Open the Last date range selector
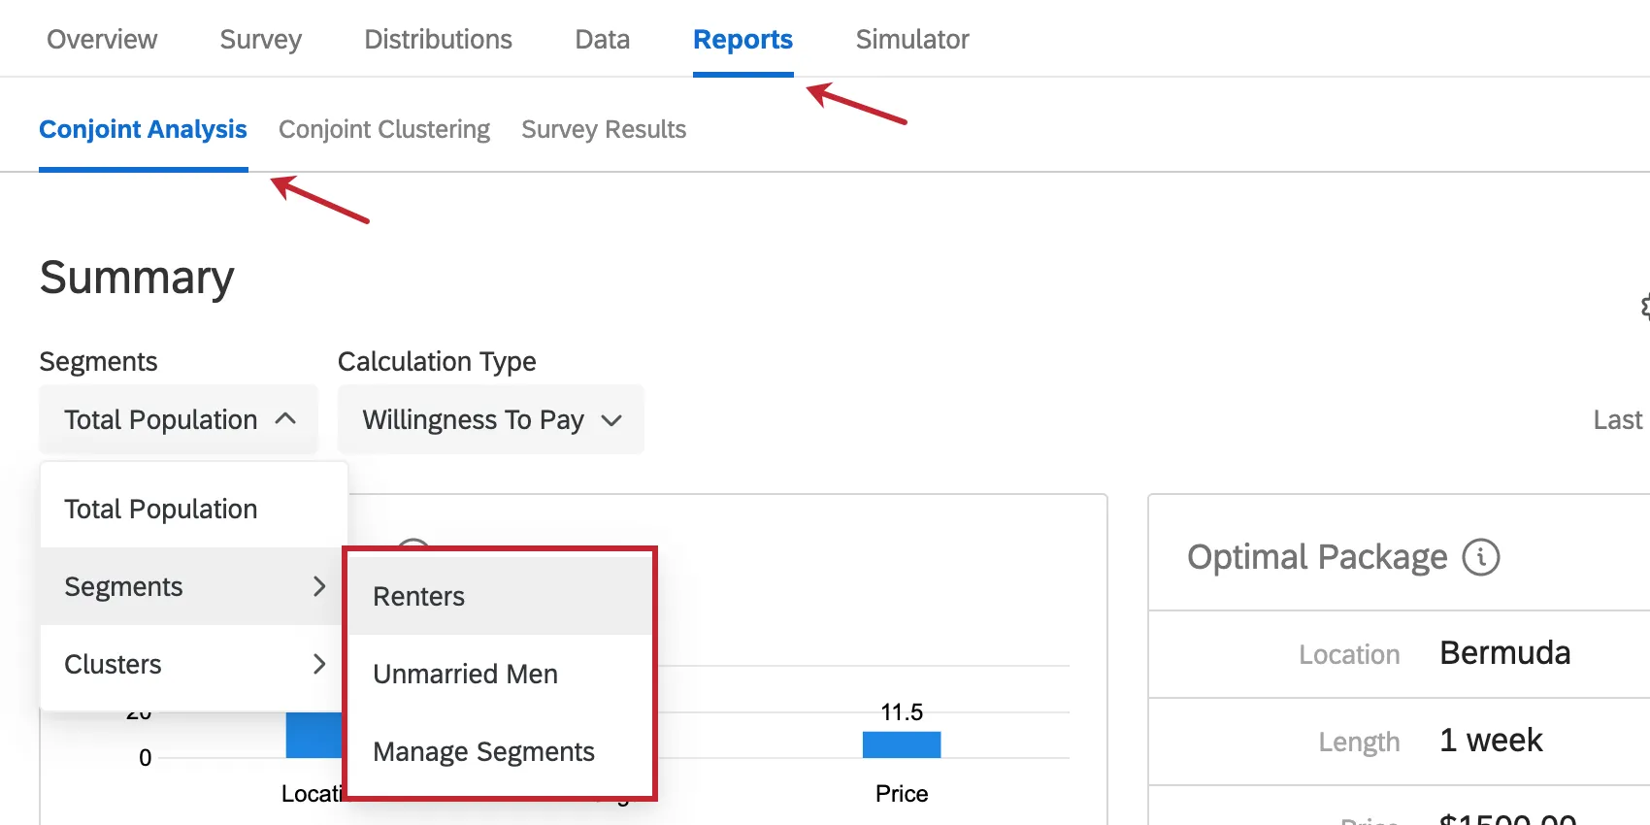The width and height of the screenshot is (1650, 825). (x=1616, y=419)
